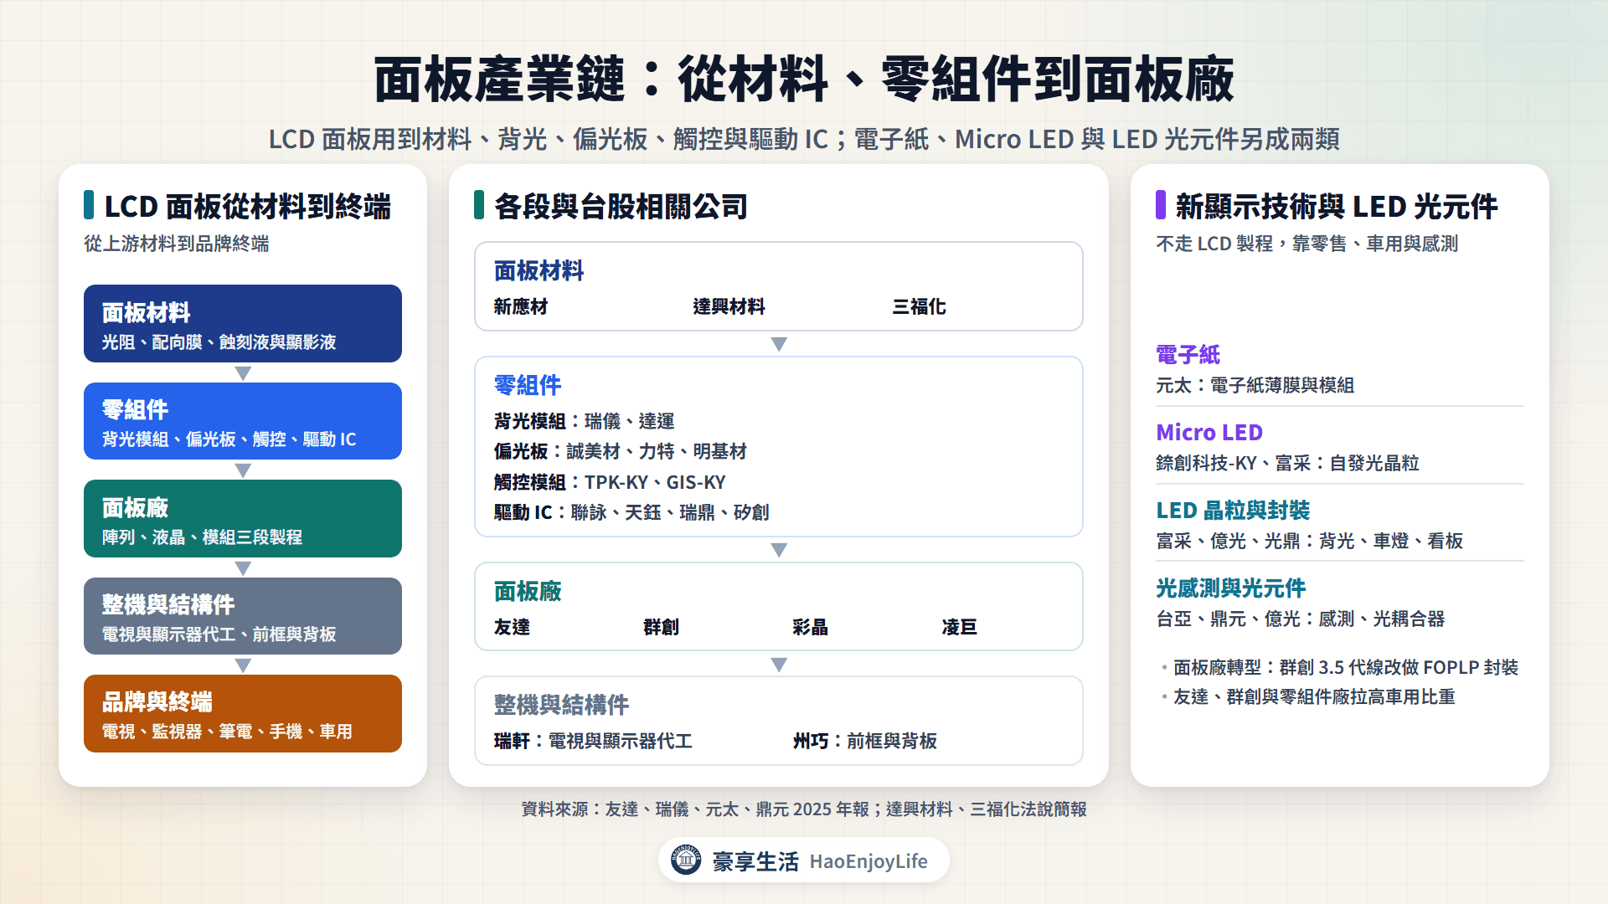This screenshot has width=1608, height=904.
Task: Click the 豪享生活 HaoEnjoyLife brand badge
Action: click(804, 860)
